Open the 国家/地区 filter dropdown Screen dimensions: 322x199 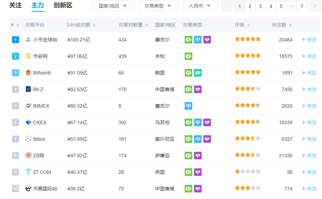point(113,6)
